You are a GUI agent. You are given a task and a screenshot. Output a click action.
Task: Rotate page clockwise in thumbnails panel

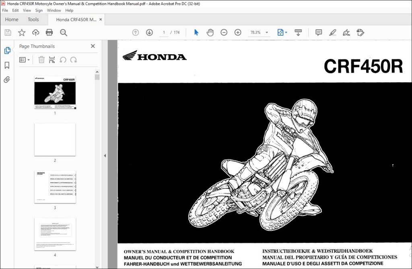click(74, 60)
